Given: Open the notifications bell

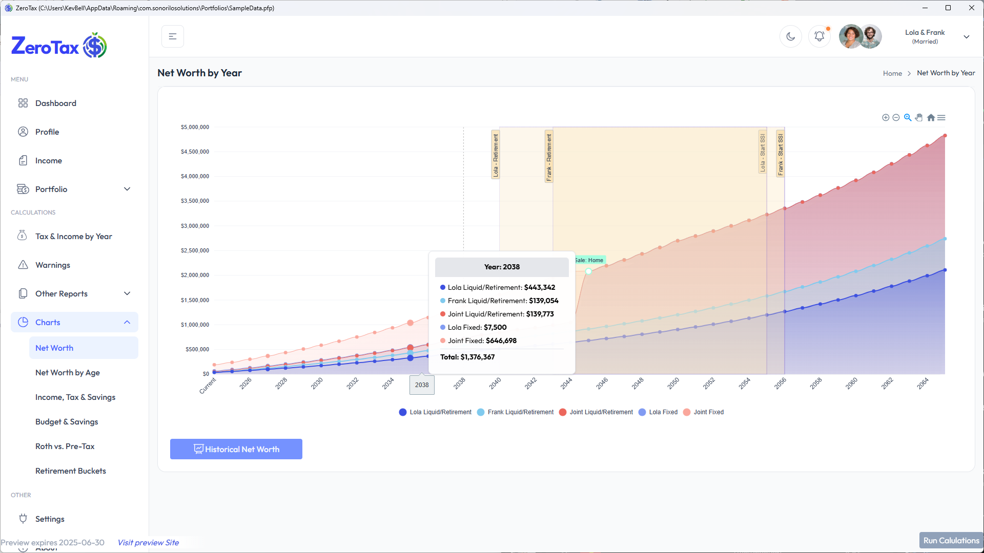Looking at the screenshot, I should 819,36.
